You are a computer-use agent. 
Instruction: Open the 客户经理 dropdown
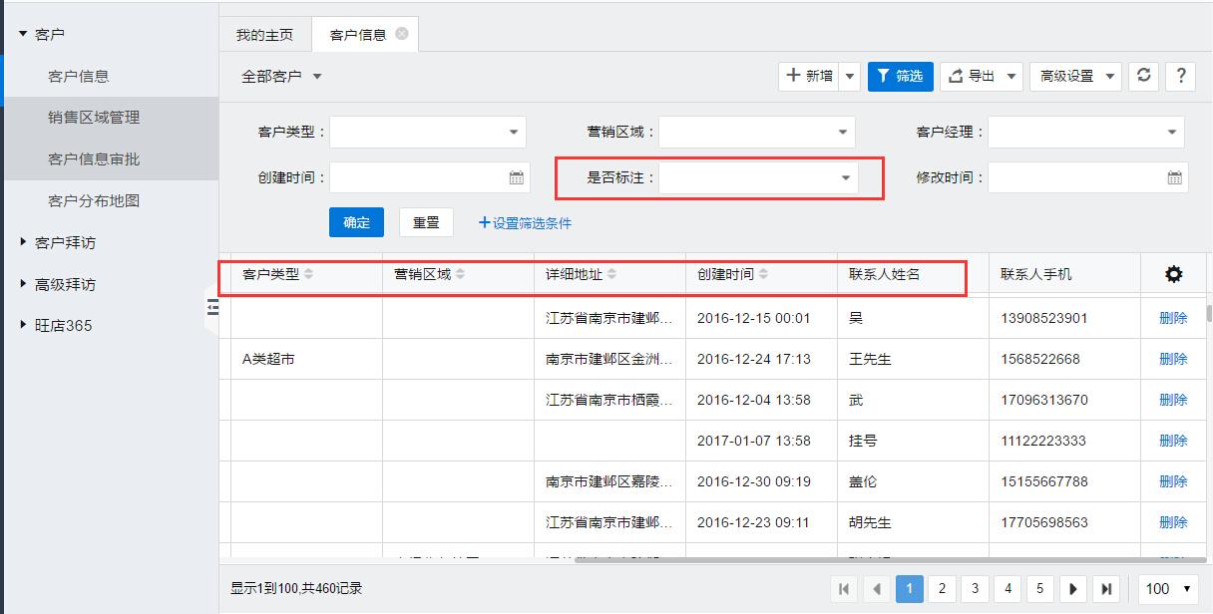click(x=1172, y=132)
